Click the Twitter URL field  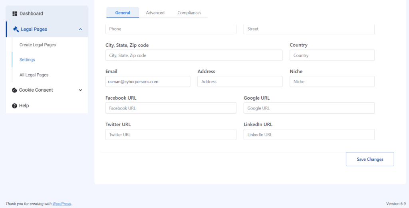coord(171,135)
